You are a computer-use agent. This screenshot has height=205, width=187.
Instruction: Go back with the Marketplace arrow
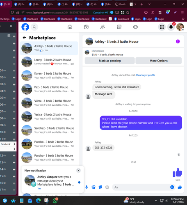(25, 38)
